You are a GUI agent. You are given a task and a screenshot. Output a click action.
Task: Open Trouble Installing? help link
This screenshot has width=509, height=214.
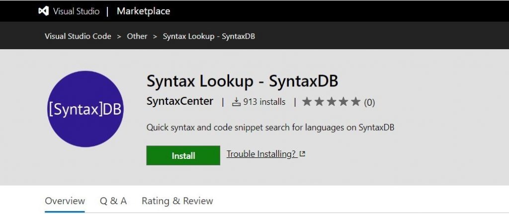261,154
